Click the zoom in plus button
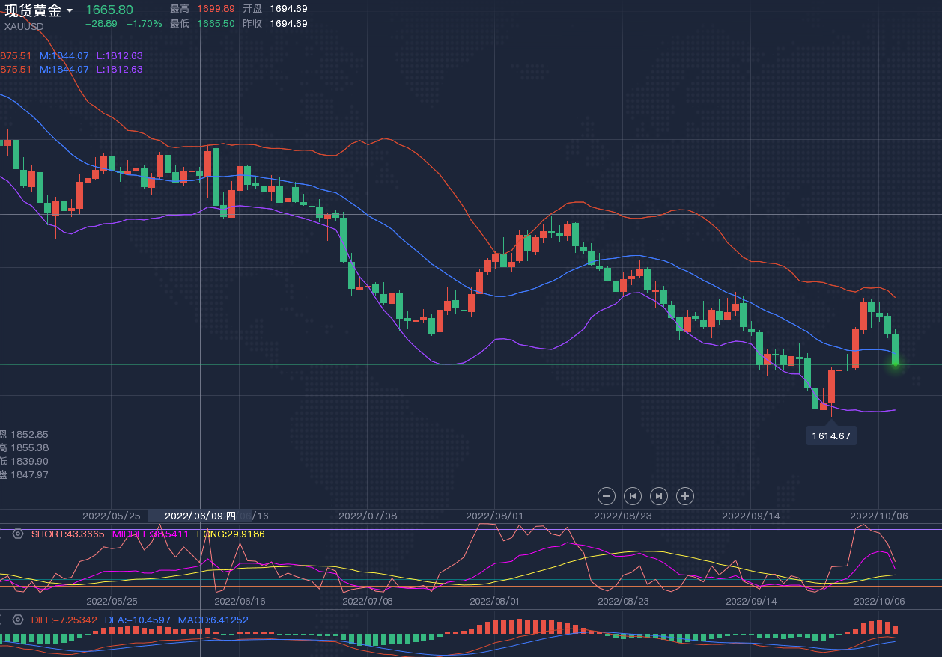 pos(685,495)
